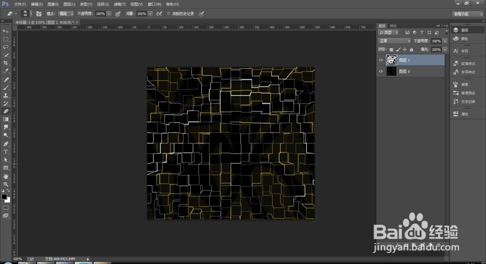Image resolution: width=486 pixels, height=264 pixels.
Task: Enable airbrush mode
Action: [159, 14]
